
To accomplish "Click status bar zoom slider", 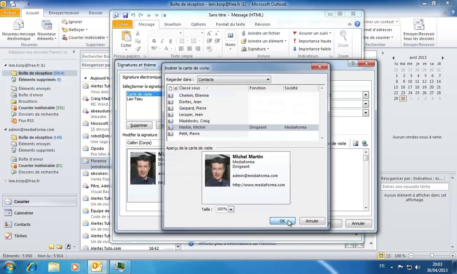I will coord(431,256).
